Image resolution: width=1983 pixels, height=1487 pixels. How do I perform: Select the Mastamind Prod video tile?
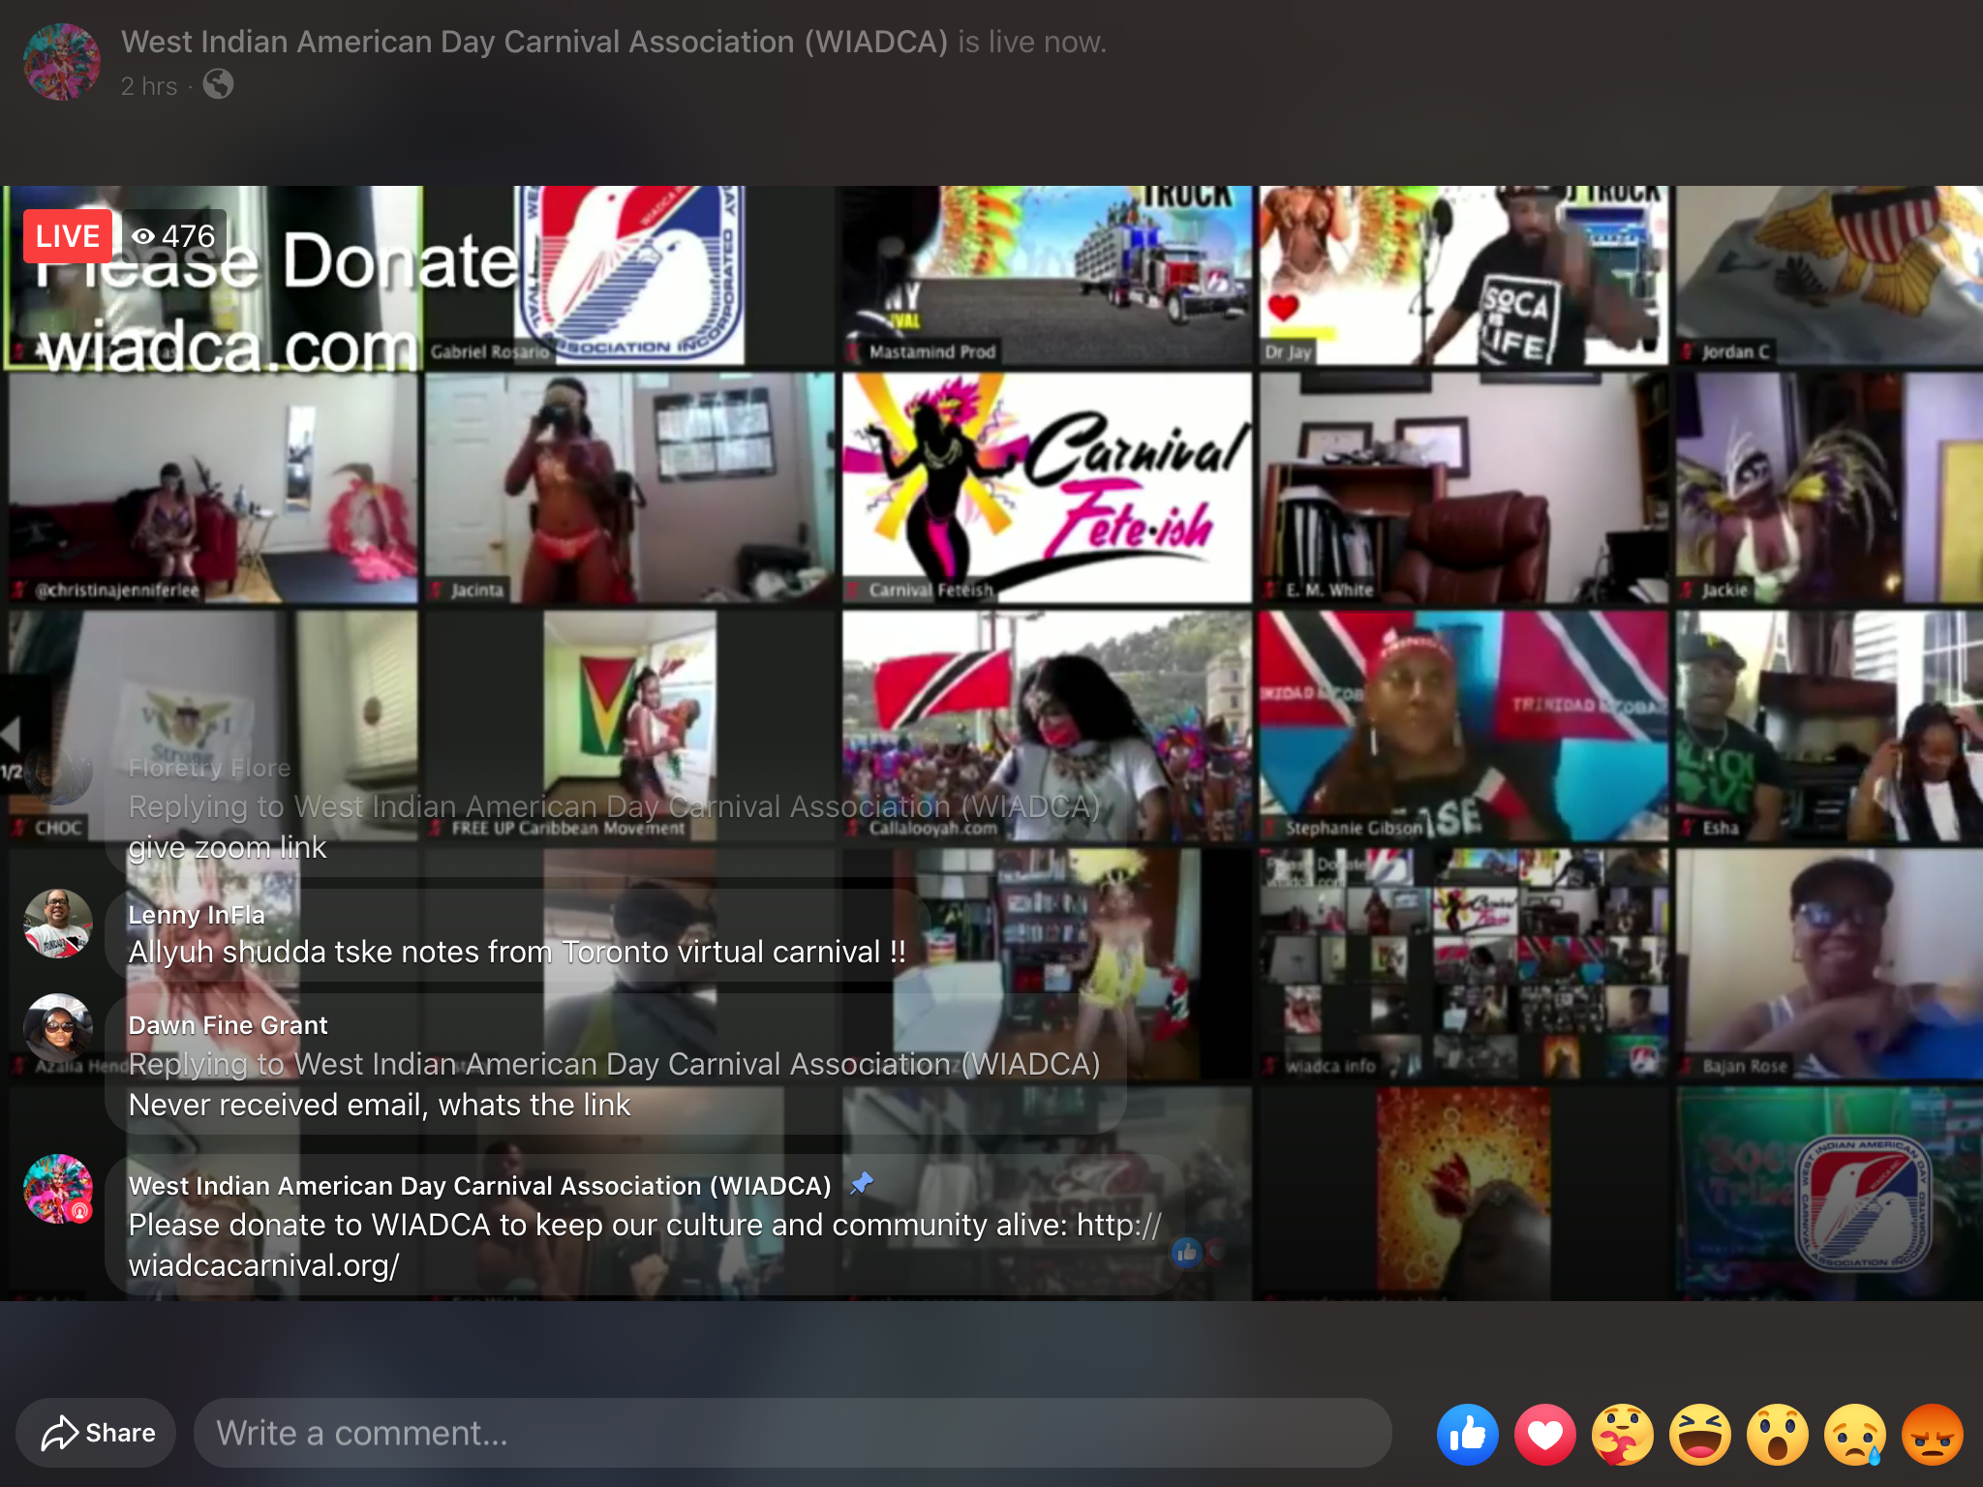(x=1047, y=276)
